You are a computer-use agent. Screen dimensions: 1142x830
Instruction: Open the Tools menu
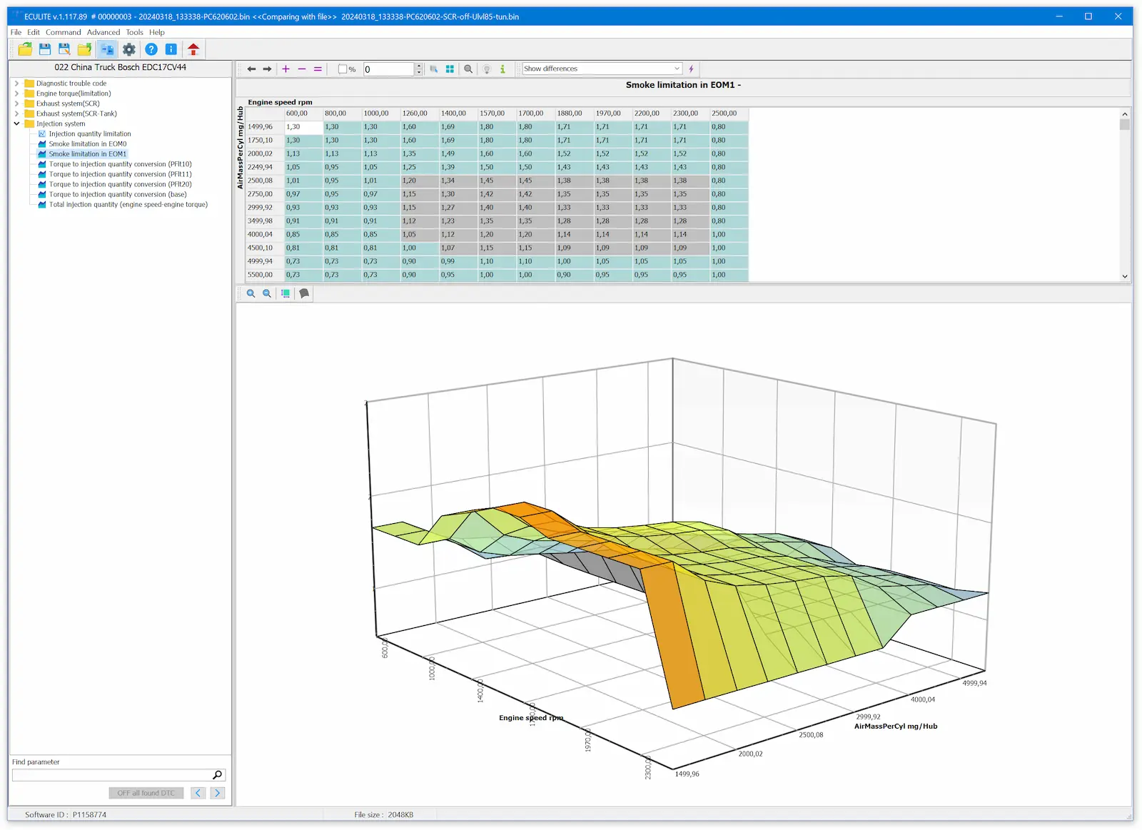(x=135, y=32)
